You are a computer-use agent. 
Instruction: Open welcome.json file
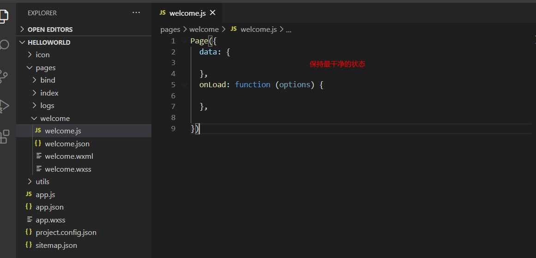coord(84,144)
